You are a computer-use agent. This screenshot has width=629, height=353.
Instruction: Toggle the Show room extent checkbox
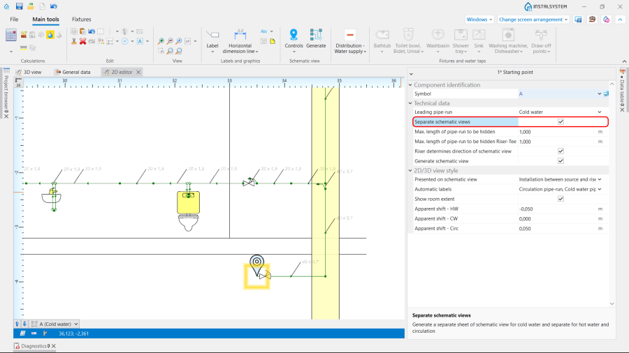(x=561, y=199)
